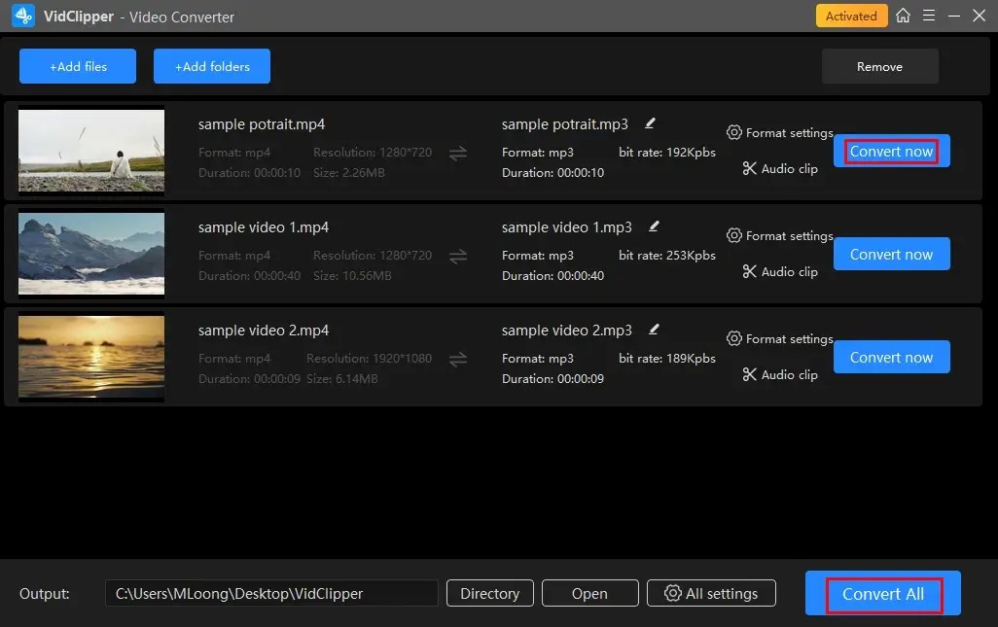The height and width of the screenshot is (627, 998).
Task: Open Format settings for sample video 2
Action: (780, 338)
